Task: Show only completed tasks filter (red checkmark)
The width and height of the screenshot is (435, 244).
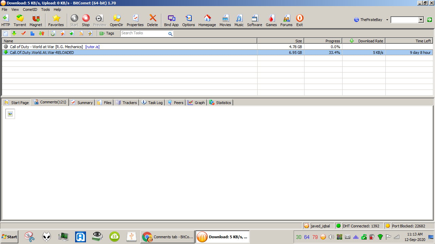Action: coord(23,33)
